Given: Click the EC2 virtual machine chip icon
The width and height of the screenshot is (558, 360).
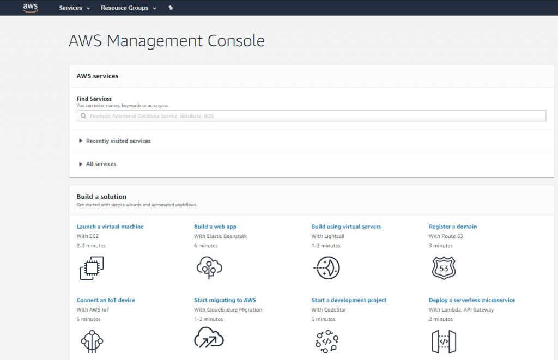Looking at the screenshot, I should click(92, 268).
